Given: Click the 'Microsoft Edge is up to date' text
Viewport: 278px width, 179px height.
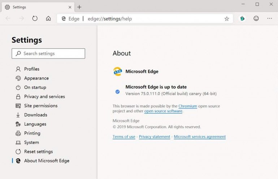Looking at the screenshot, I should click(x=156, y=87).
